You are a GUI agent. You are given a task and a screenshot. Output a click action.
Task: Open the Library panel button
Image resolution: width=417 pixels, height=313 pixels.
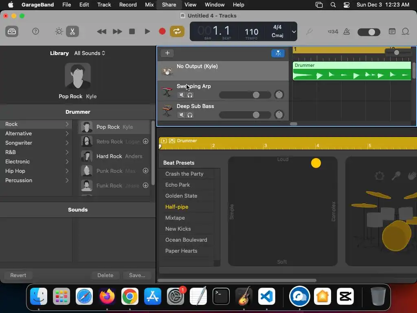[12, 31]
